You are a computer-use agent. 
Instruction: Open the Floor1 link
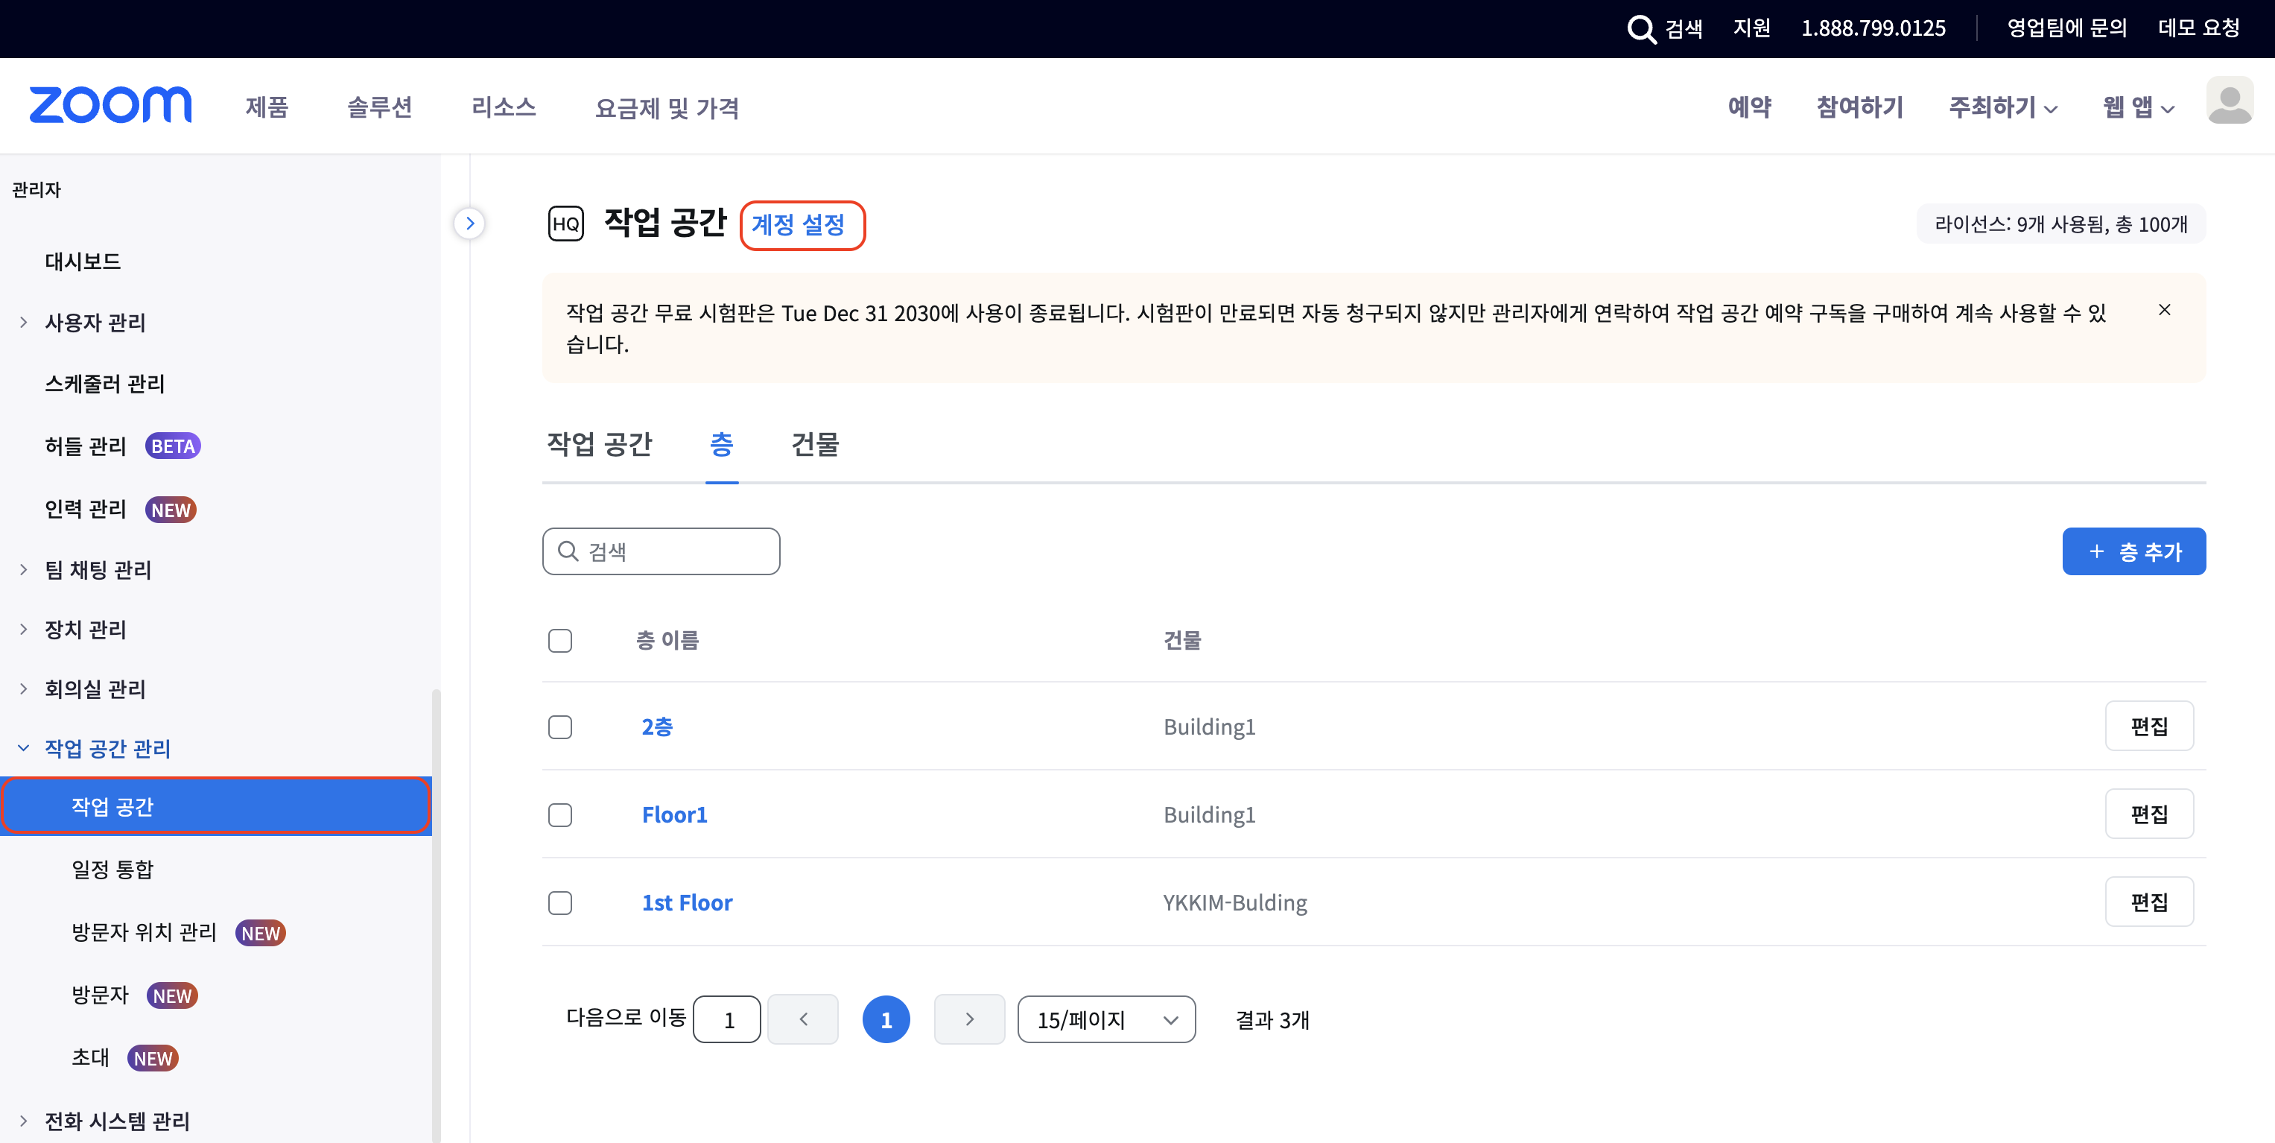point(675,814)
